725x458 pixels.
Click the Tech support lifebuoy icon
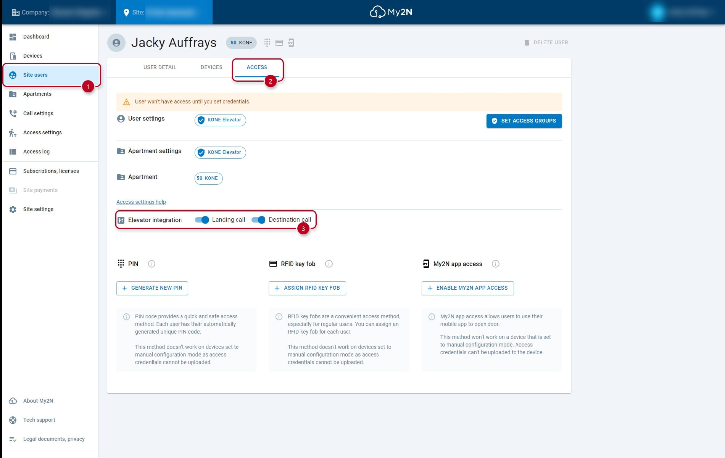coord(13,420)
